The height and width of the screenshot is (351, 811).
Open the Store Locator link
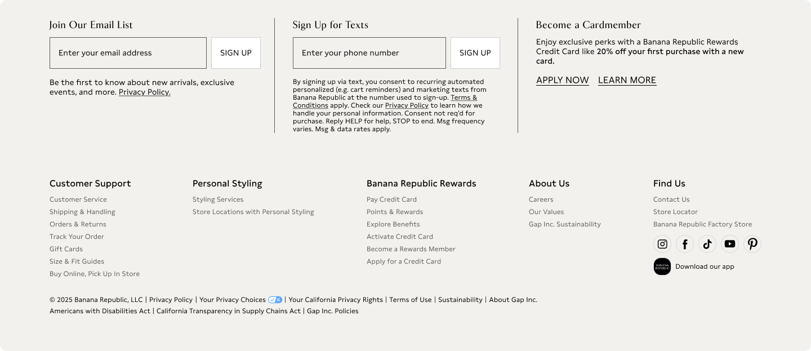[675, 212]
